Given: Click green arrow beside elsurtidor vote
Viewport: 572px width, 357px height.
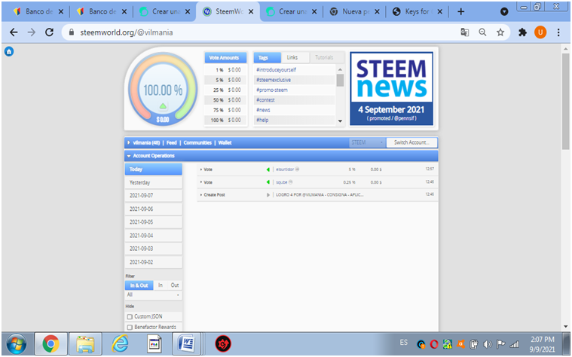Looking at the screenshot, I should click(x=268, y=169).
